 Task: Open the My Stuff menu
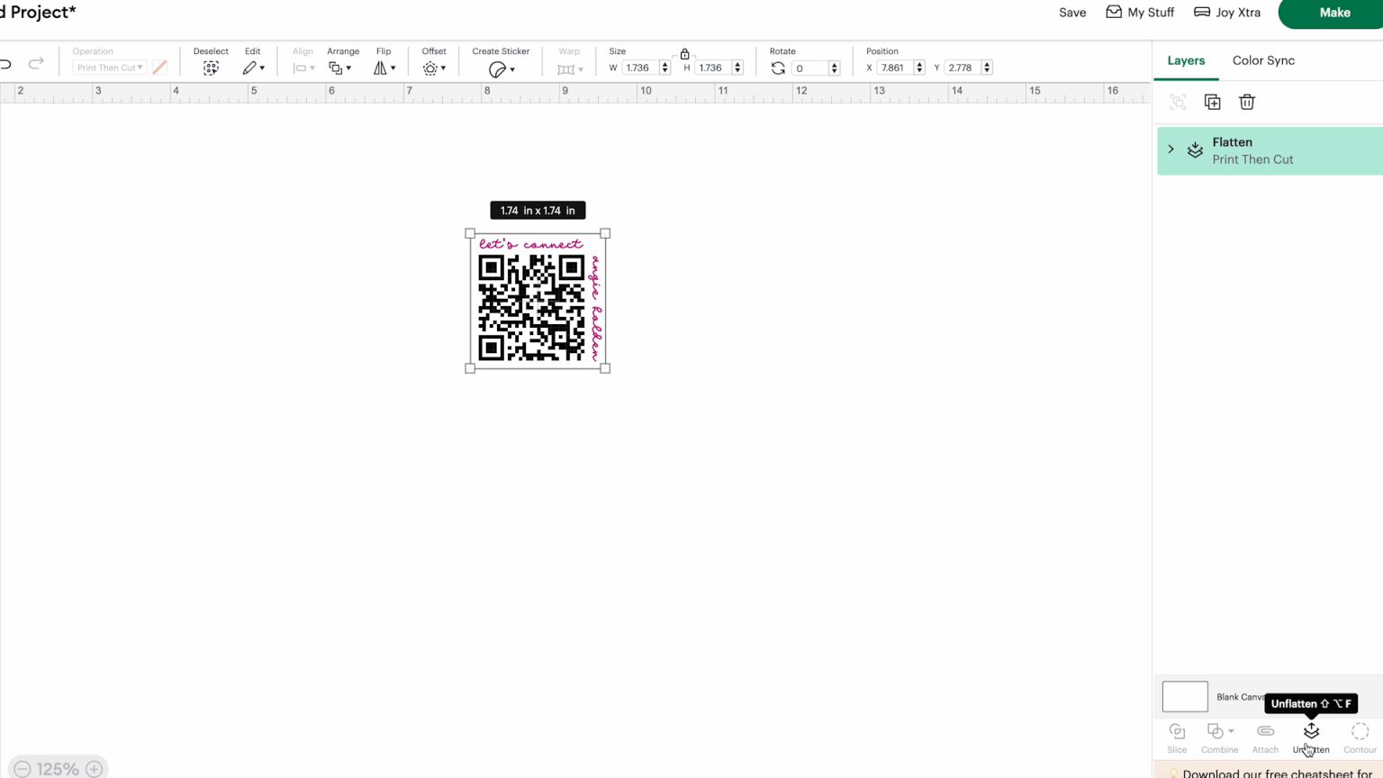pyautogui.click(x=1140, y=13)
